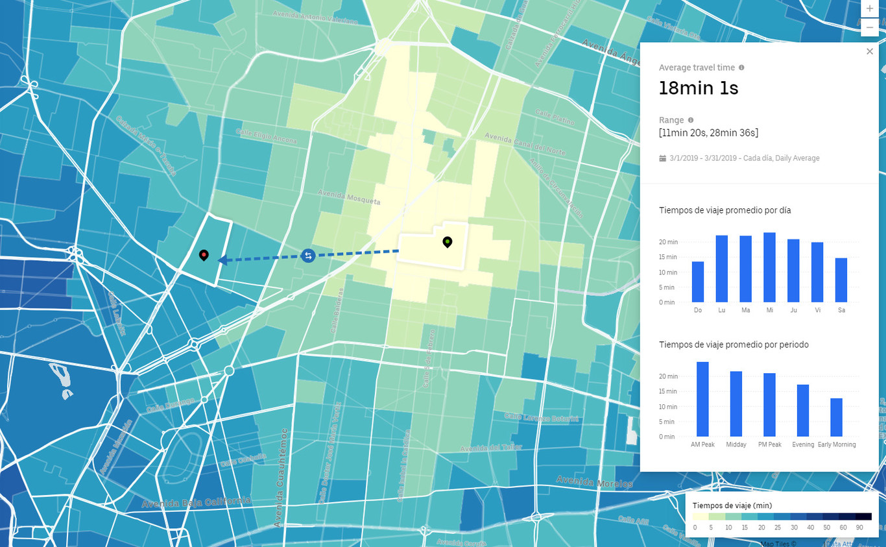
Task: Dismiss the travel time details panel
Action: 870,51
